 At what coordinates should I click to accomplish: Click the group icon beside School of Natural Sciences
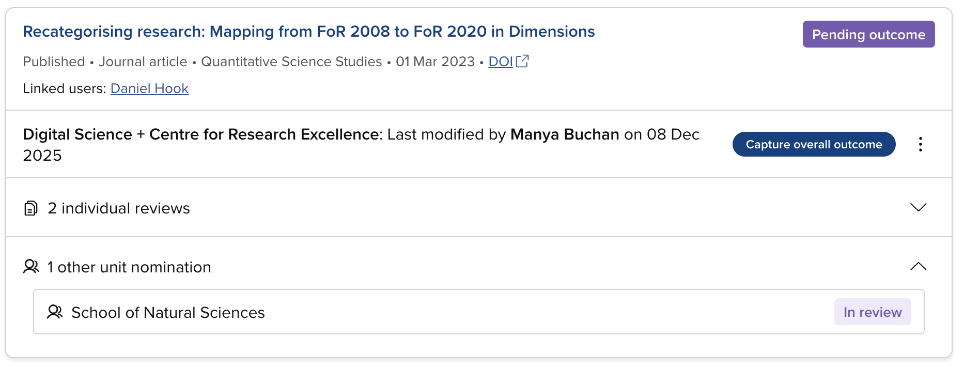coord(55,312)
